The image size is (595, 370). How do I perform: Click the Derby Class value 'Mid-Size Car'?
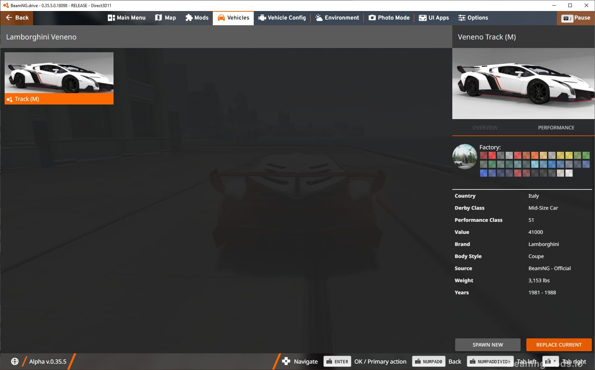tap(543, 208)
